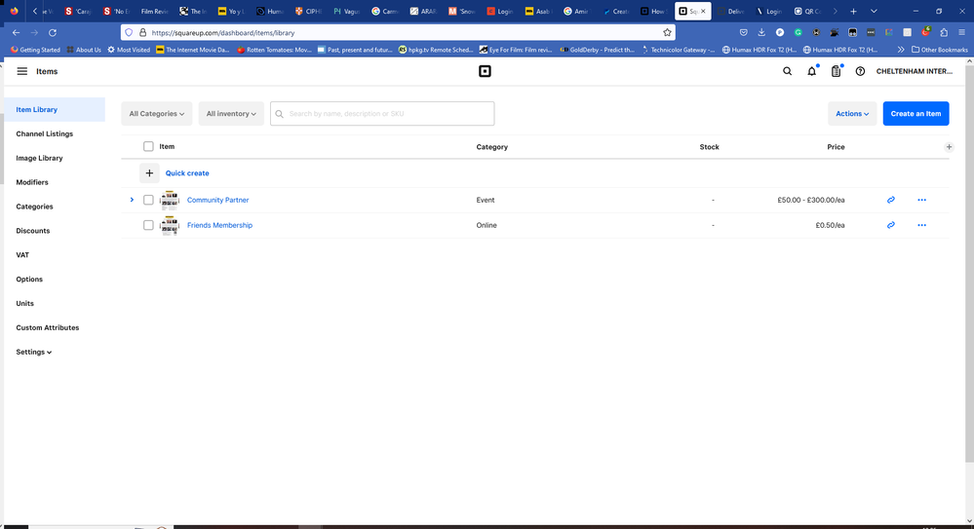Click the Create an Item button
The width and height of the screenshot is (974, 529).
(916, 114)
